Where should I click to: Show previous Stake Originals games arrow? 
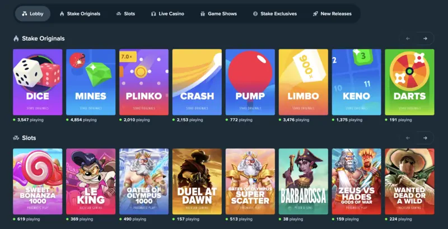point(408,39)
